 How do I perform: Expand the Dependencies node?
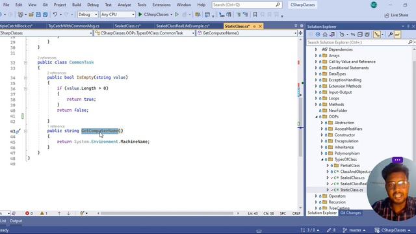[317, 49]
